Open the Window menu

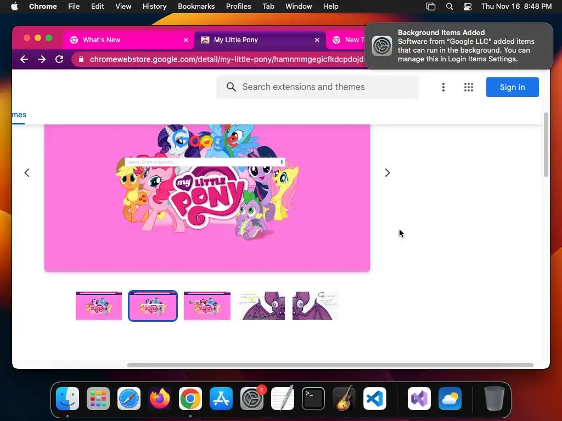(x=299, y=7)
